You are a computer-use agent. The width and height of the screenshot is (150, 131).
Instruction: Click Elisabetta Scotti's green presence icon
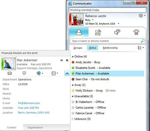(x=73, y=68)
